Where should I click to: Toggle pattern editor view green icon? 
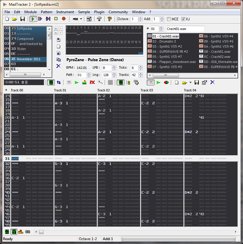point(51,82)
